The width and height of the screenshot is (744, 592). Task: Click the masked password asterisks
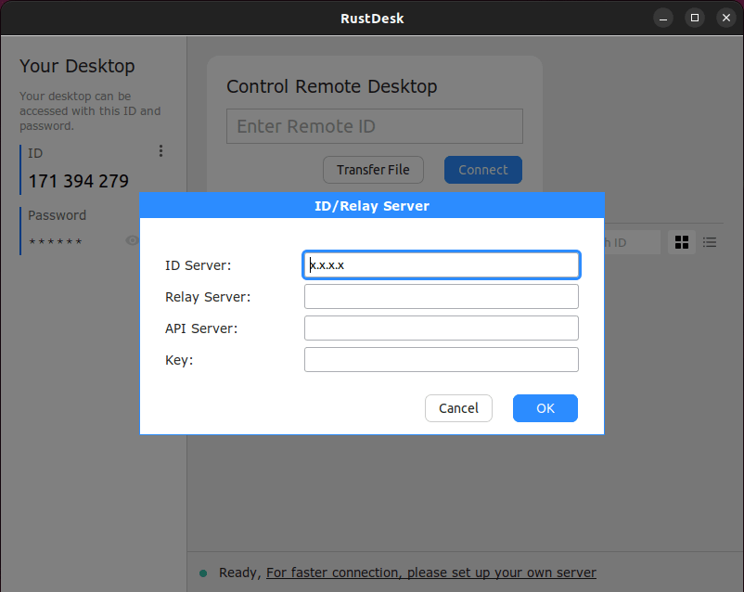click(56, 242)
